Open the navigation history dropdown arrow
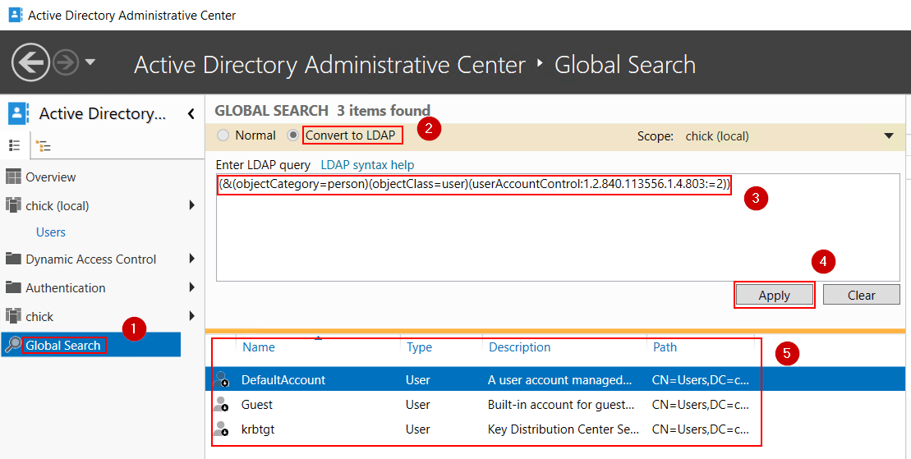The height and width of the screenshot is (459, 911). (90, 62)
